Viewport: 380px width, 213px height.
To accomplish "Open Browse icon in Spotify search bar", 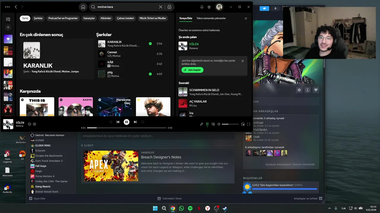I will click(169, 7).
